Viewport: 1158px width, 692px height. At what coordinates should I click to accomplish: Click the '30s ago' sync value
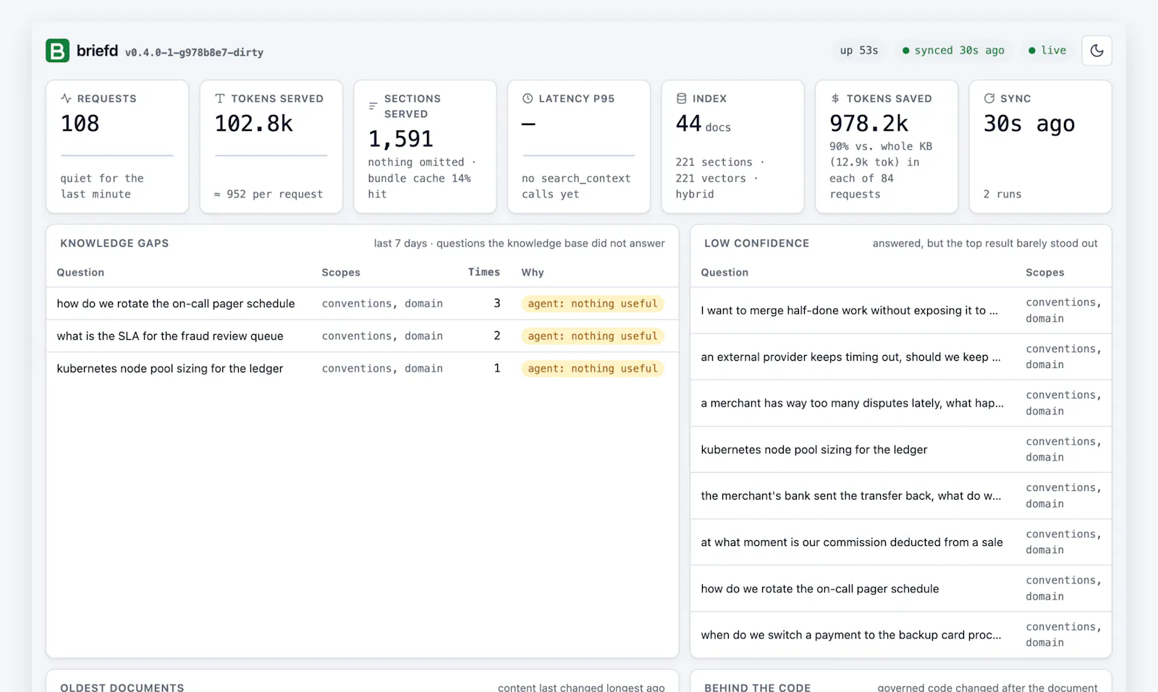pos(1029,124)
